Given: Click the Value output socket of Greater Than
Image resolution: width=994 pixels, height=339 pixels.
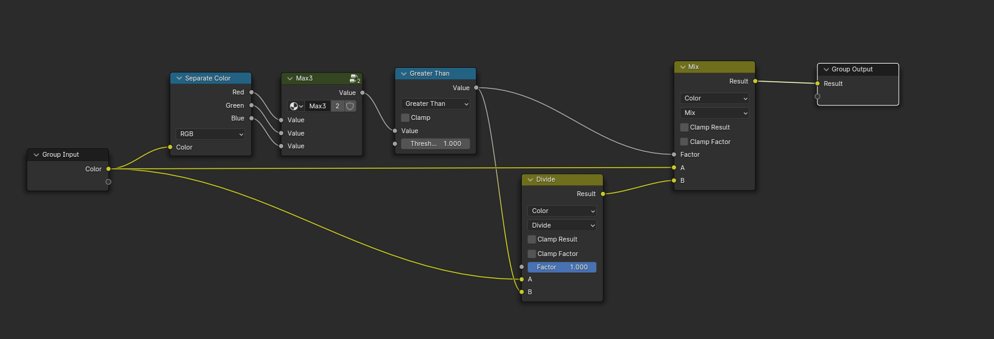Looking at the screenshot, I should [x=476, y=88].
